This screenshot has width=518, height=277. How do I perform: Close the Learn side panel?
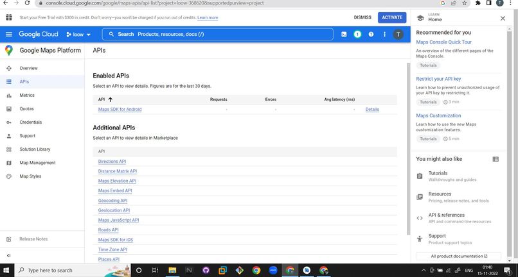(x=503, y=19)
